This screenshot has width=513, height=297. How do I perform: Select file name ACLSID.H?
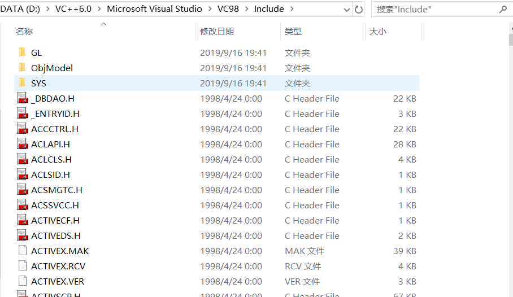tap(50, 174)
